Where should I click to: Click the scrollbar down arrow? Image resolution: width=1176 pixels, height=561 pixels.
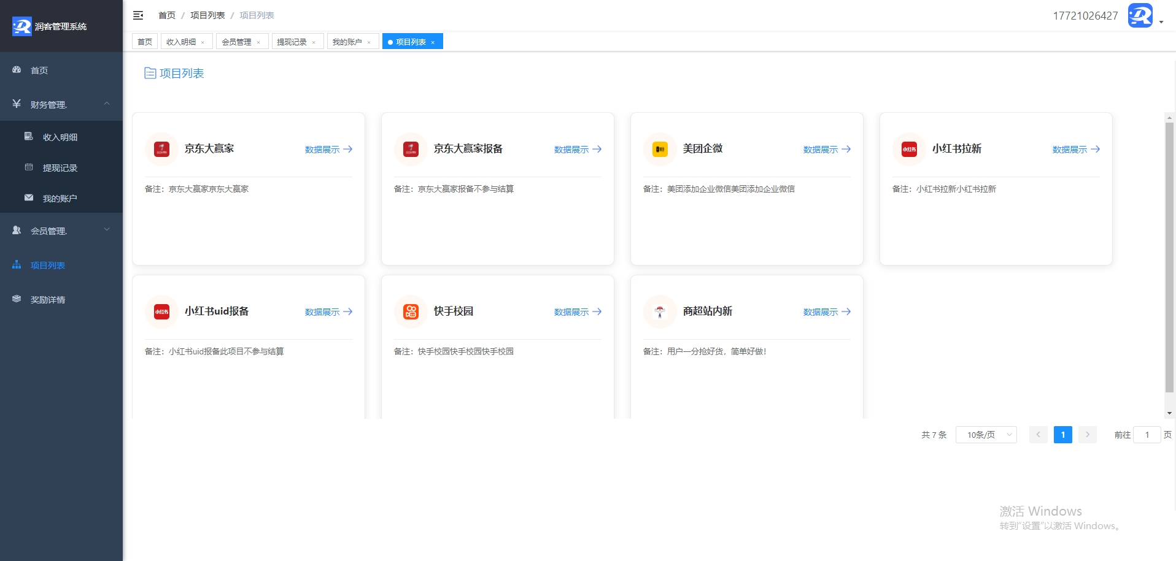[x=1169, y=413]
